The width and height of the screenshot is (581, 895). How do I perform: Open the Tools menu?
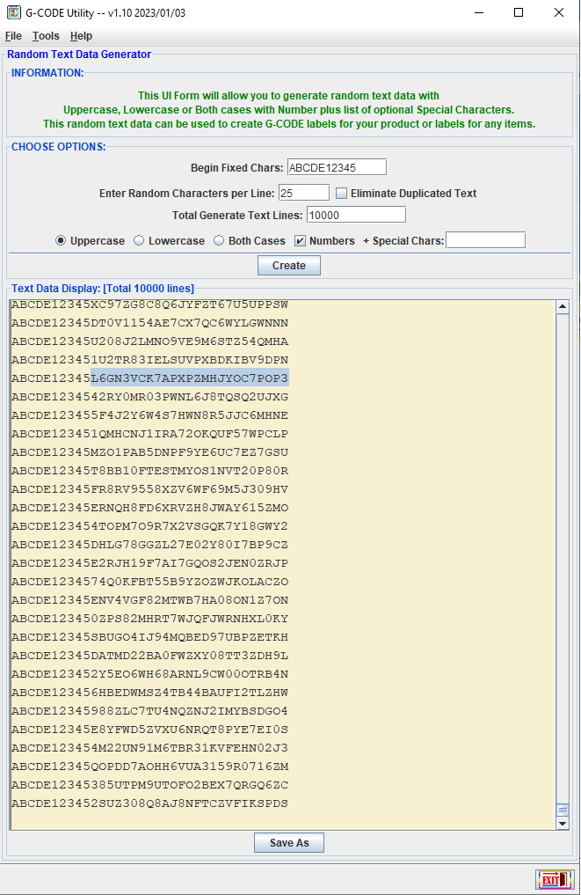[x=46, y=36]
